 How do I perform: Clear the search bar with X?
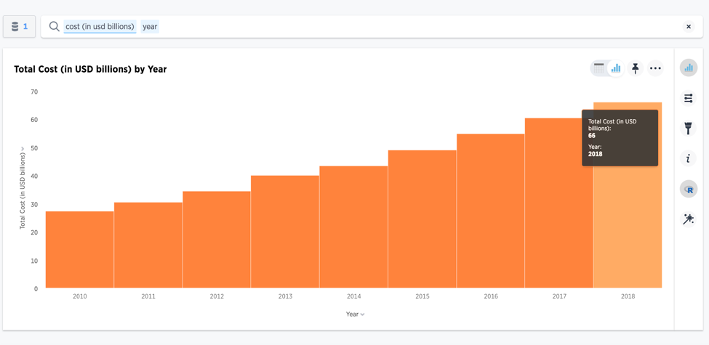[688, 27]
